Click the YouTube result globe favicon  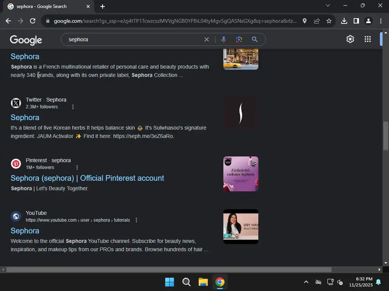(x=16, y=216)
